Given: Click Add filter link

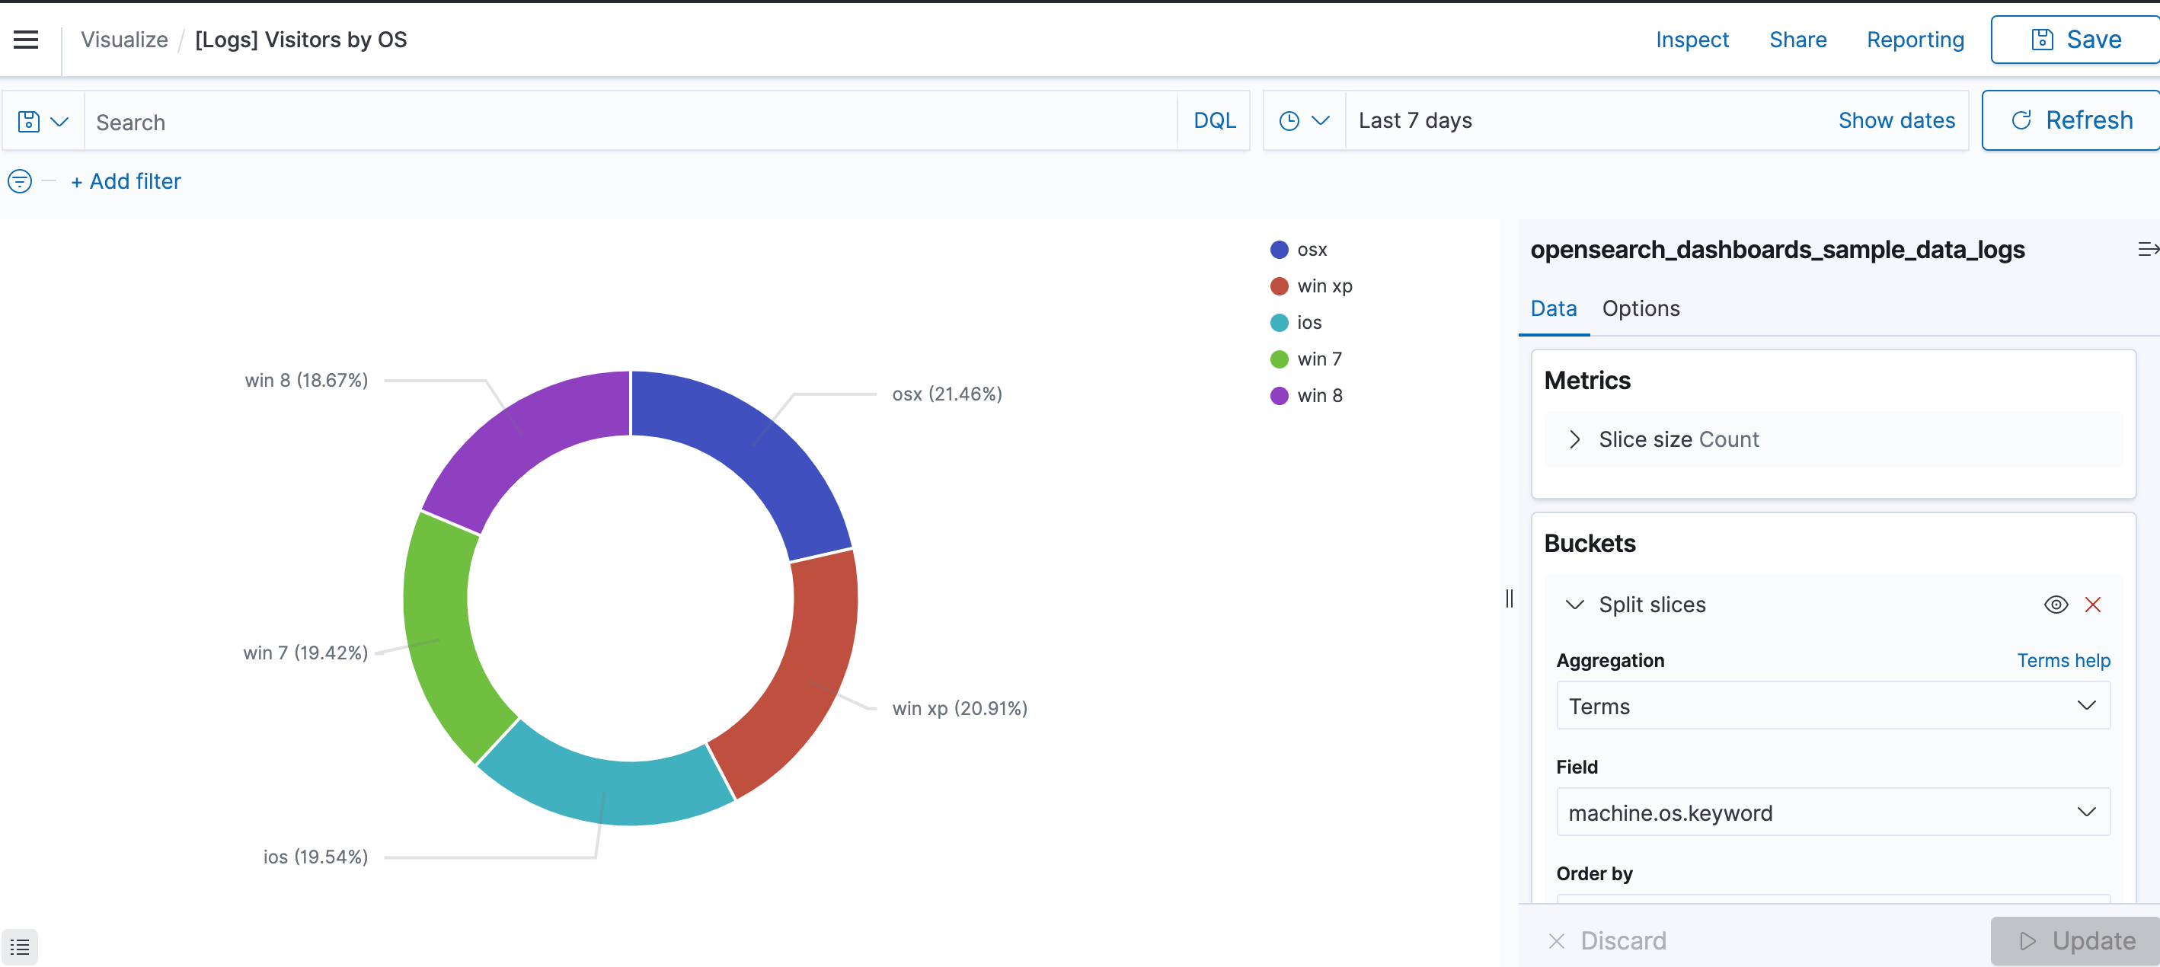Looking at the screenshot, I should [126, 181].
